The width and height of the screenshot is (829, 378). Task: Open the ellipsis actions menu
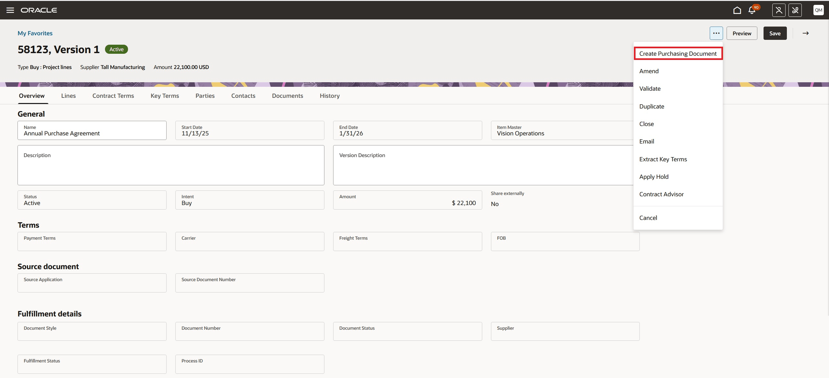coord(716,33)
